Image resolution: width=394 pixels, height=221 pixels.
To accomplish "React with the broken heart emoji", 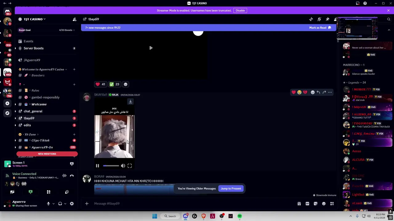I will click(305, 92).
